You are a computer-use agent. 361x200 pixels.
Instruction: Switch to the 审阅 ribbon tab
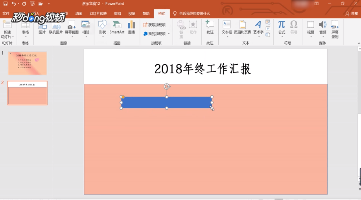point(118,14)
